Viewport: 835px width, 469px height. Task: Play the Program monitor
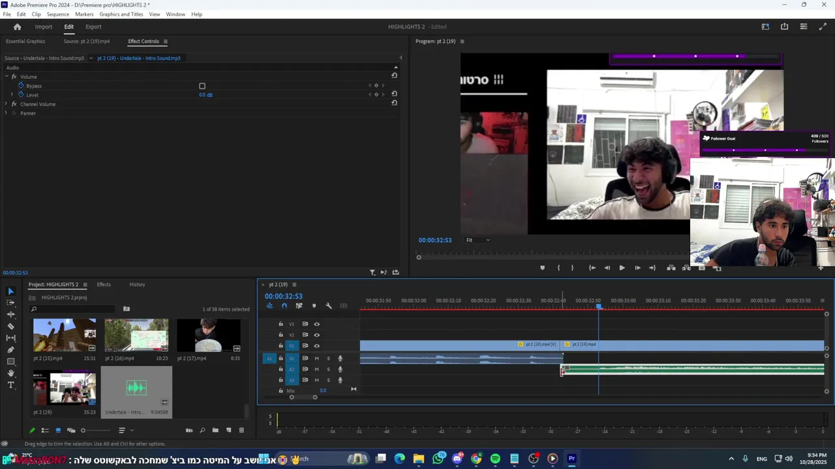[x=622, y=268]
